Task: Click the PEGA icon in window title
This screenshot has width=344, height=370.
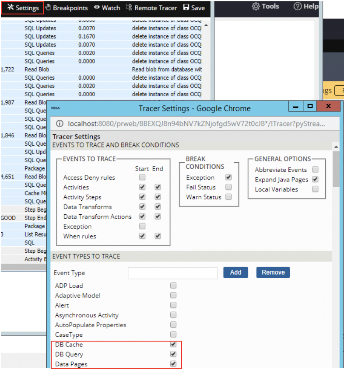Action: tap(56, 108)
